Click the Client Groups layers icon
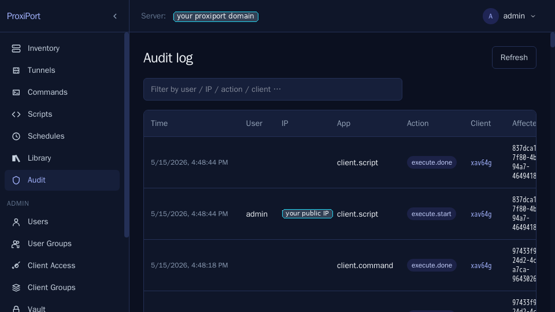The image size is (555, 312). tap(16, 288)
